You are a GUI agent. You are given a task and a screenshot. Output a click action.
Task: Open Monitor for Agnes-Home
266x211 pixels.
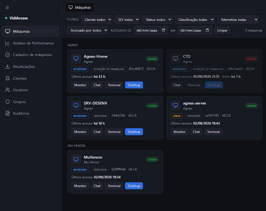point(80,85)
